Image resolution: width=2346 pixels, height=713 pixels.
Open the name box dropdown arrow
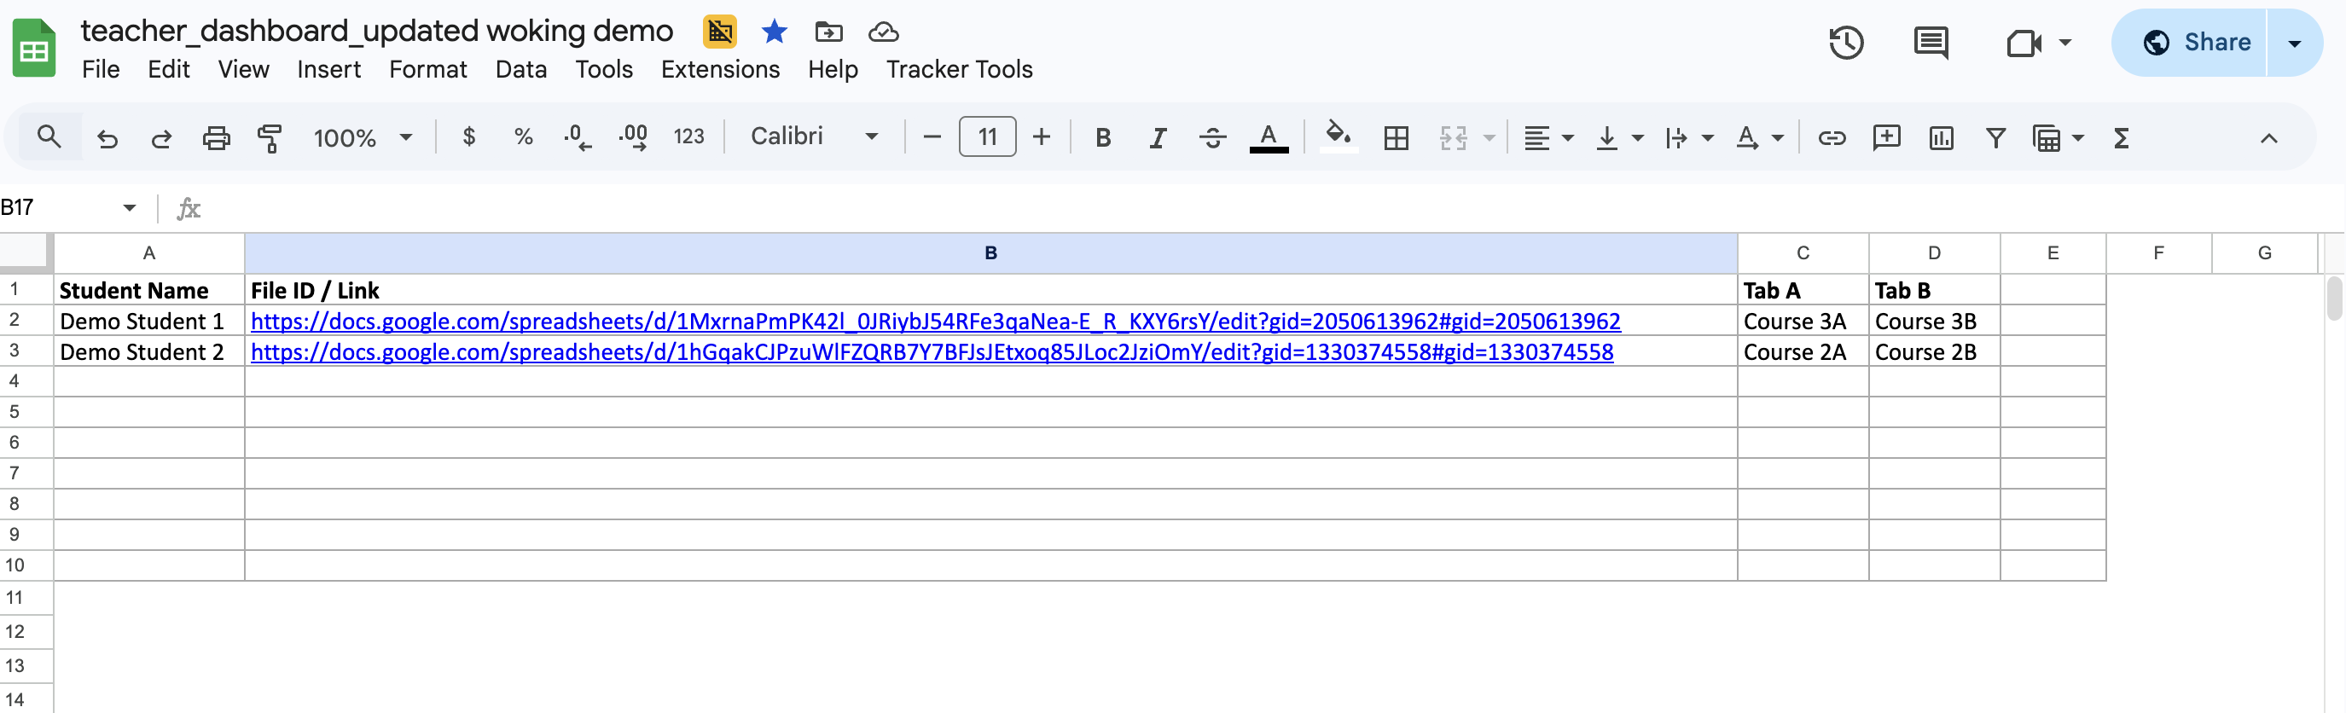130,207
